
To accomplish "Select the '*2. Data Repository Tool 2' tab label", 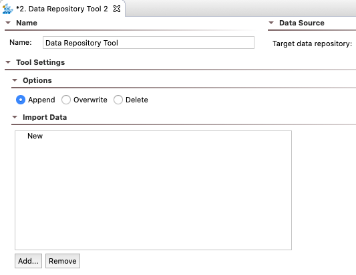I will click(x=62, y=9).
